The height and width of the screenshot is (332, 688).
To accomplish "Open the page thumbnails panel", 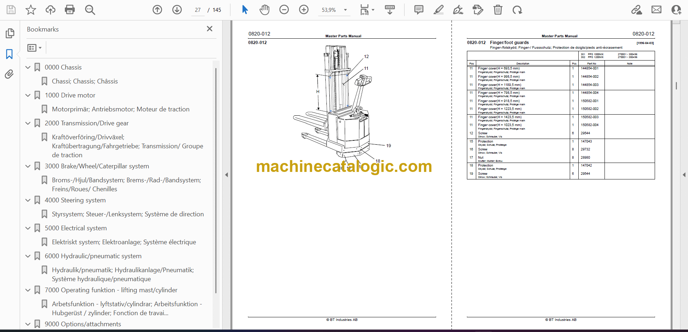I will pyautogui.click(x=10, y=33).
